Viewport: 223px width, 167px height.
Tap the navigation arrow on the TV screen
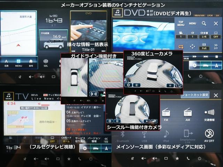point(106,148)
